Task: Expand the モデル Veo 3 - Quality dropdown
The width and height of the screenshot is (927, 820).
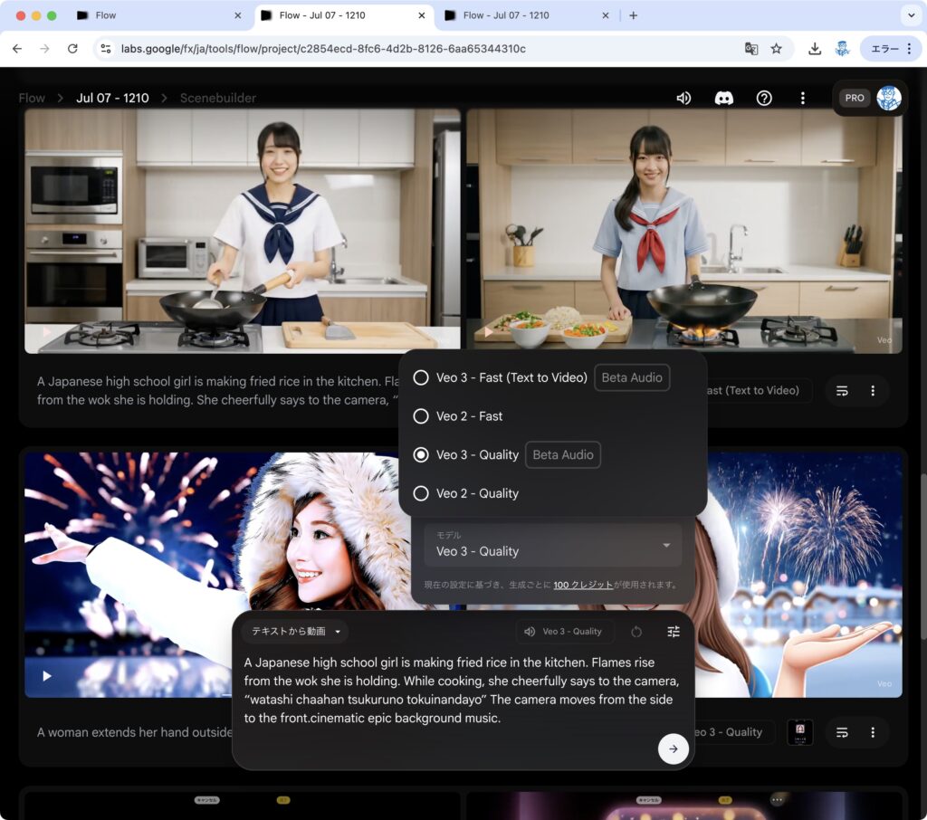Action: (x=553, y=545)
